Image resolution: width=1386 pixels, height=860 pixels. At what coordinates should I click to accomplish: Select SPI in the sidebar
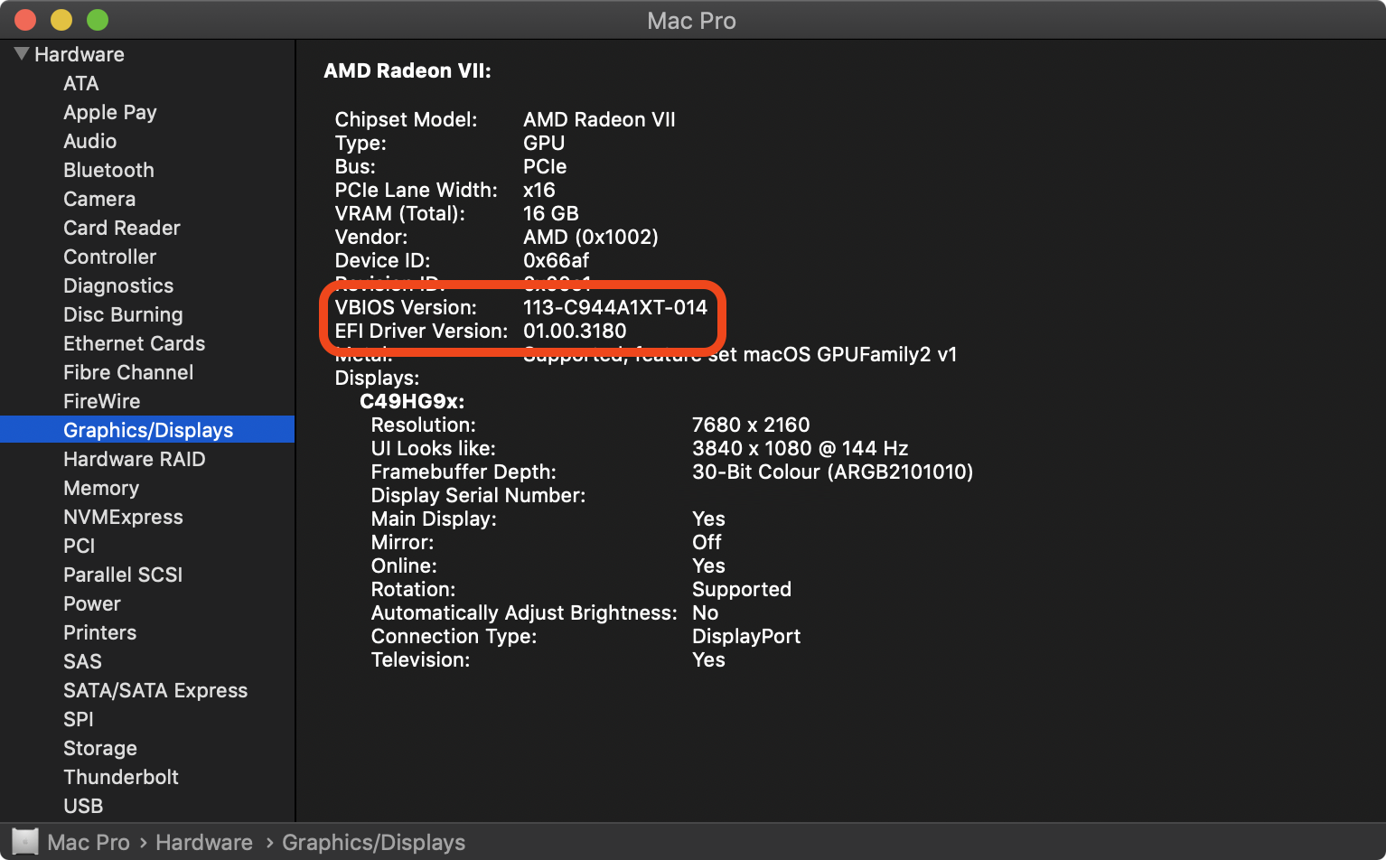79,719
